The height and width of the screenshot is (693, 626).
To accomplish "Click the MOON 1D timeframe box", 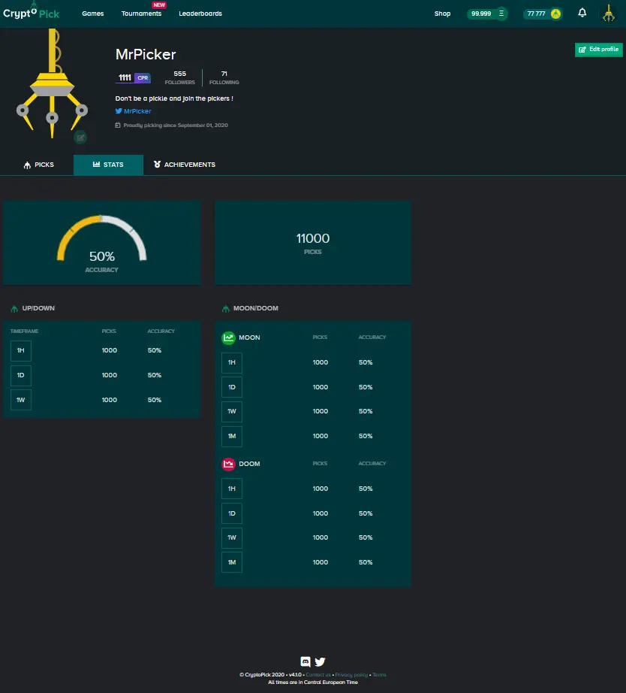I will [x=232, y=387].
